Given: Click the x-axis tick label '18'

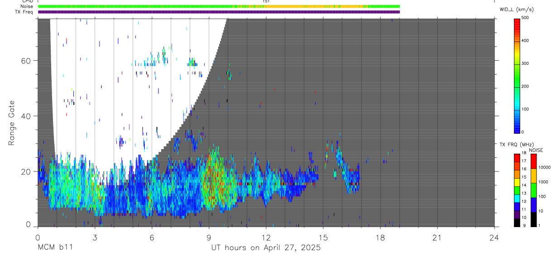Looking at the screenshot, I should click(380, 238).
